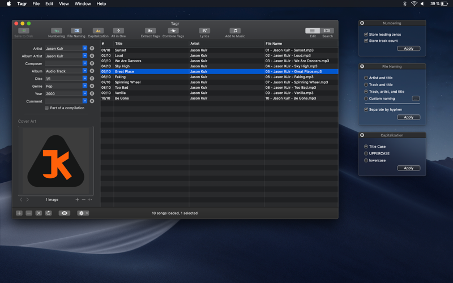
Task: Expand the Disc dropdown
Action: [x=84, y=78]
